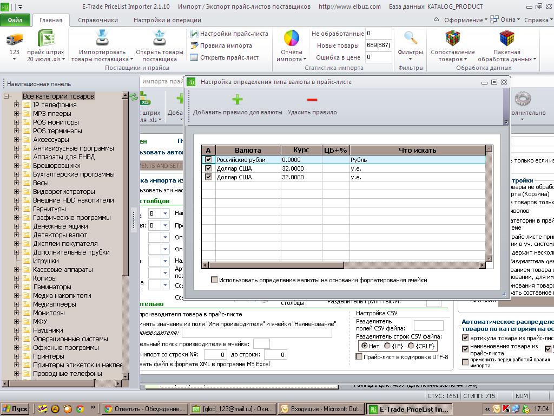Open Отчёты импорта pie chart icon

292,38
